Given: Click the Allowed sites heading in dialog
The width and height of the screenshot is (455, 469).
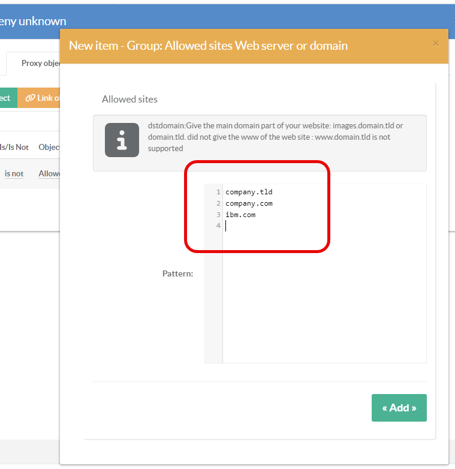Looking at the screenshot, I should point(129,99).
